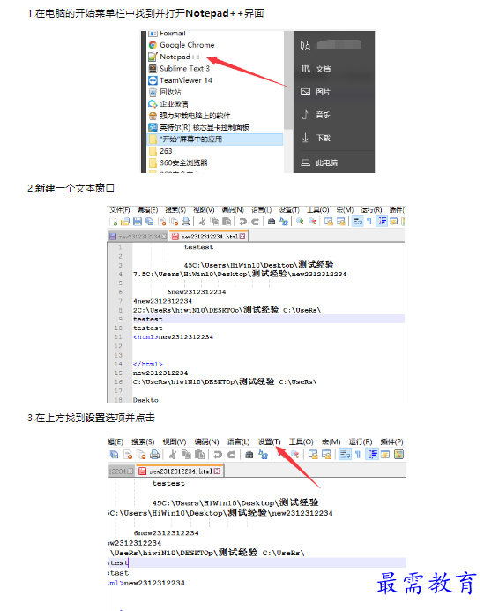Toggle Word Wrap in step 3 toolbar
Image resolution: width=484 pixels, height=611 pixels.
coord(345,455)
